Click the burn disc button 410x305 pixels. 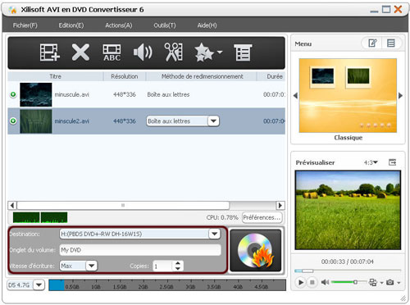[x=256, y=250]
